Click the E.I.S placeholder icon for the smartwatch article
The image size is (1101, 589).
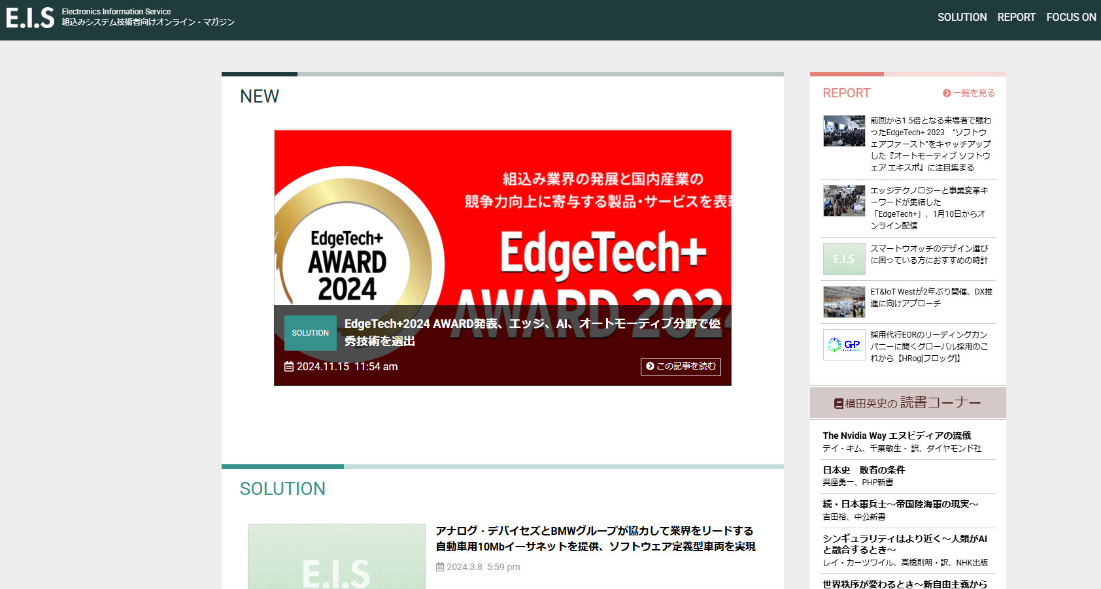pos(843,259)
